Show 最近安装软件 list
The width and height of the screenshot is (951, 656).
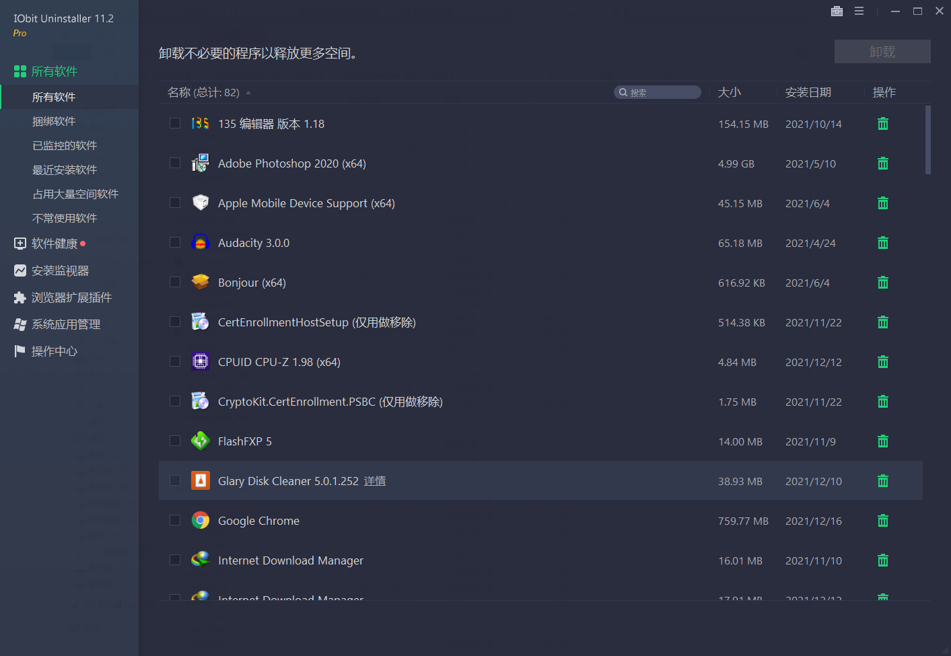[65, 170]
